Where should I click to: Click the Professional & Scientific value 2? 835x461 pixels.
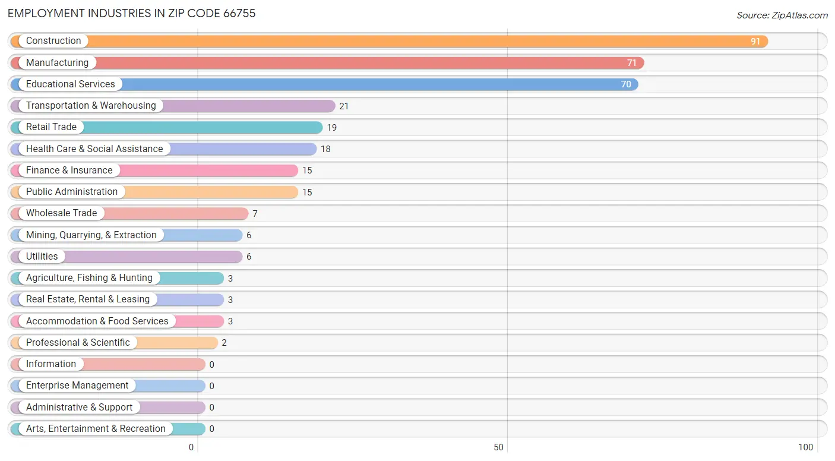click(x=224, y=343)
